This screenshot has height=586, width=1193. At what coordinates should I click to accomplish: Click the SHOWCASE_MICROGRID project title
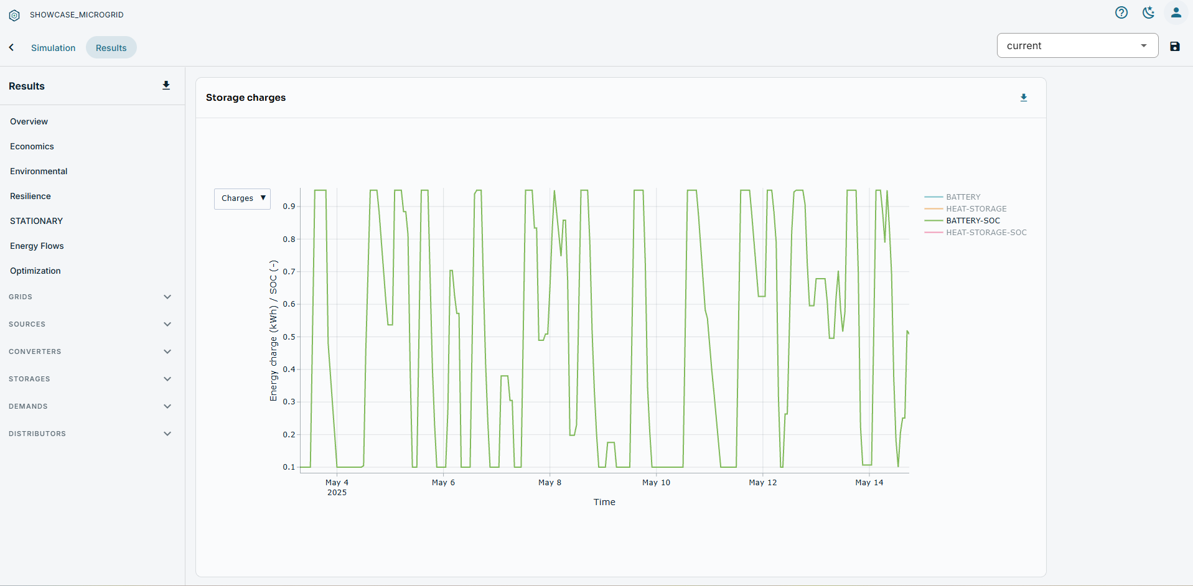tap(77, 15)
